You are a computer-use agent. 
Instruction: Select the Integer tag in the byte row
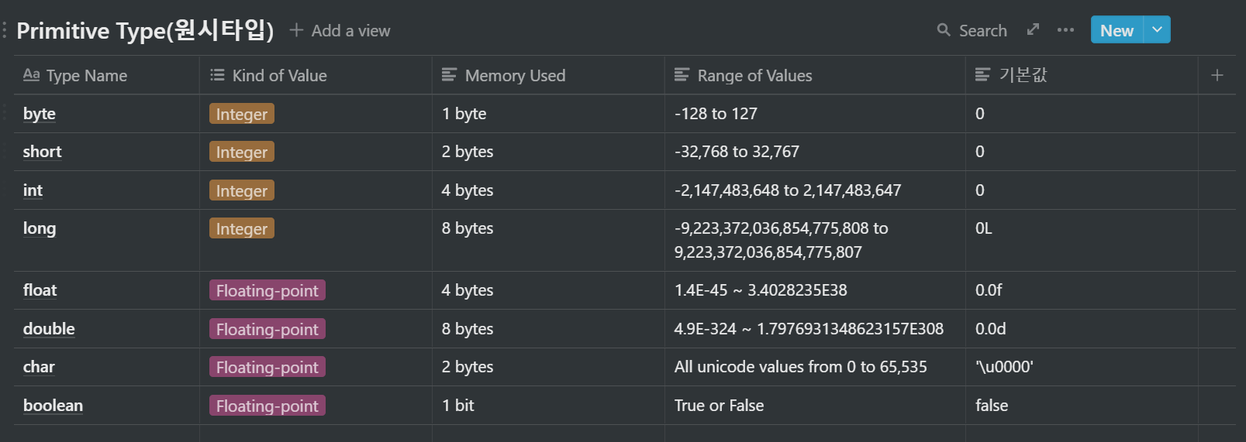point(241,115)
